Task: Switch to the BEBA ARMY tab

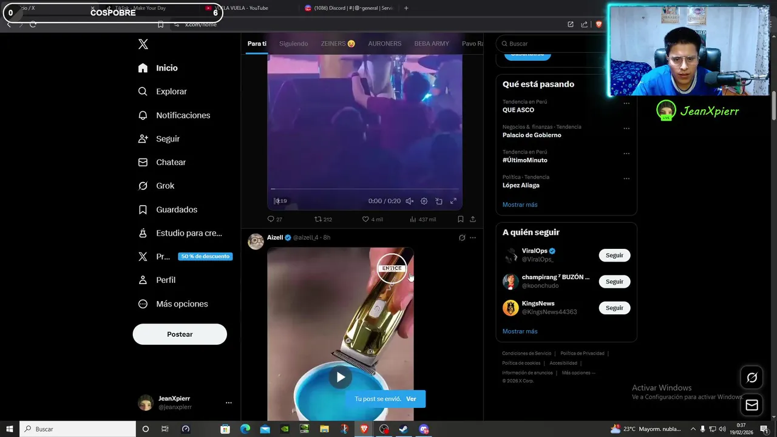Action: tap(432, 44)
